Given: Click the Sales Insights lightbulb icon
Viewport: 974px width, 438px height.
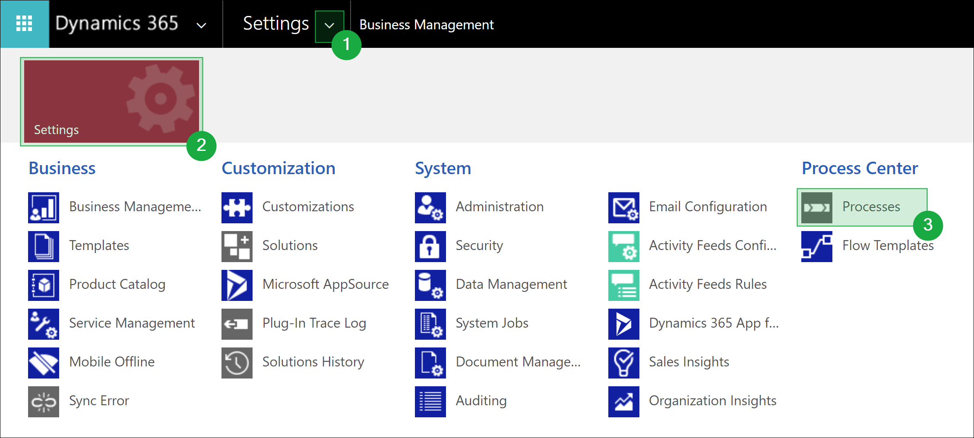Looking at the screenshot, I should 624,363.
